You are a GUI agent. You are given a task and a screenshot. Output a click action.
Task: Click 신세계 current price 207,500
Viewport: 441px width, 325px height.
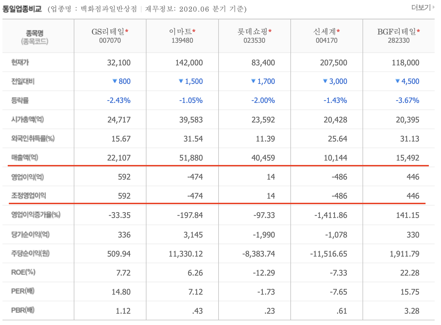click(334, 63)
